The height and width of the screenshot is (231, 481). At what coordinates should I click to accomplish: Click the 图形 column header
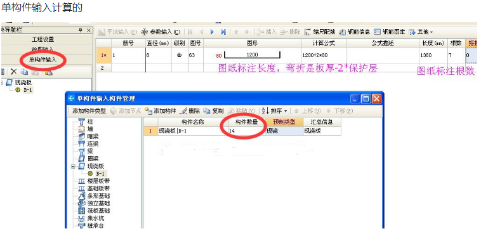(x=252, y=43)
